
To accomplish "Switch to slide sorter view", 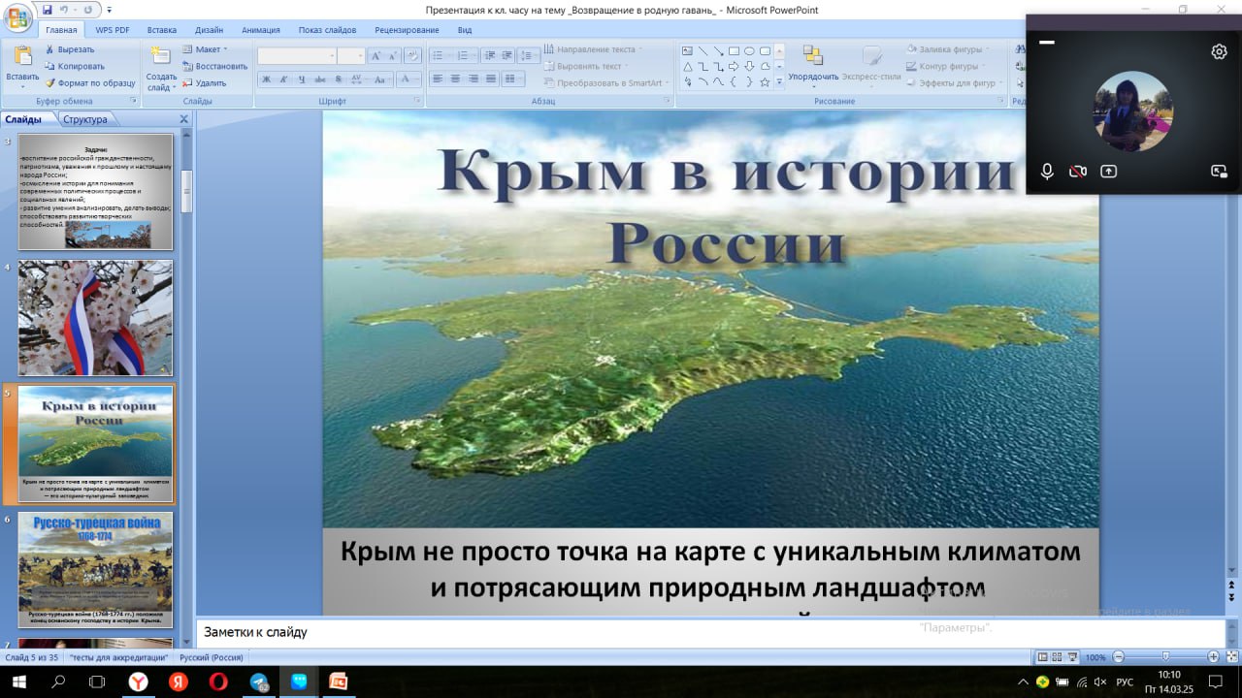I will click(x=1056, y=656).
